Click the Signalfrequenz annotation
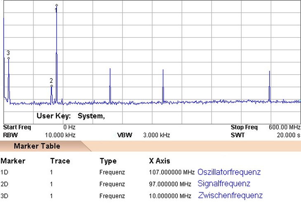This screenshot has width=301, height=203. point(224,184)
